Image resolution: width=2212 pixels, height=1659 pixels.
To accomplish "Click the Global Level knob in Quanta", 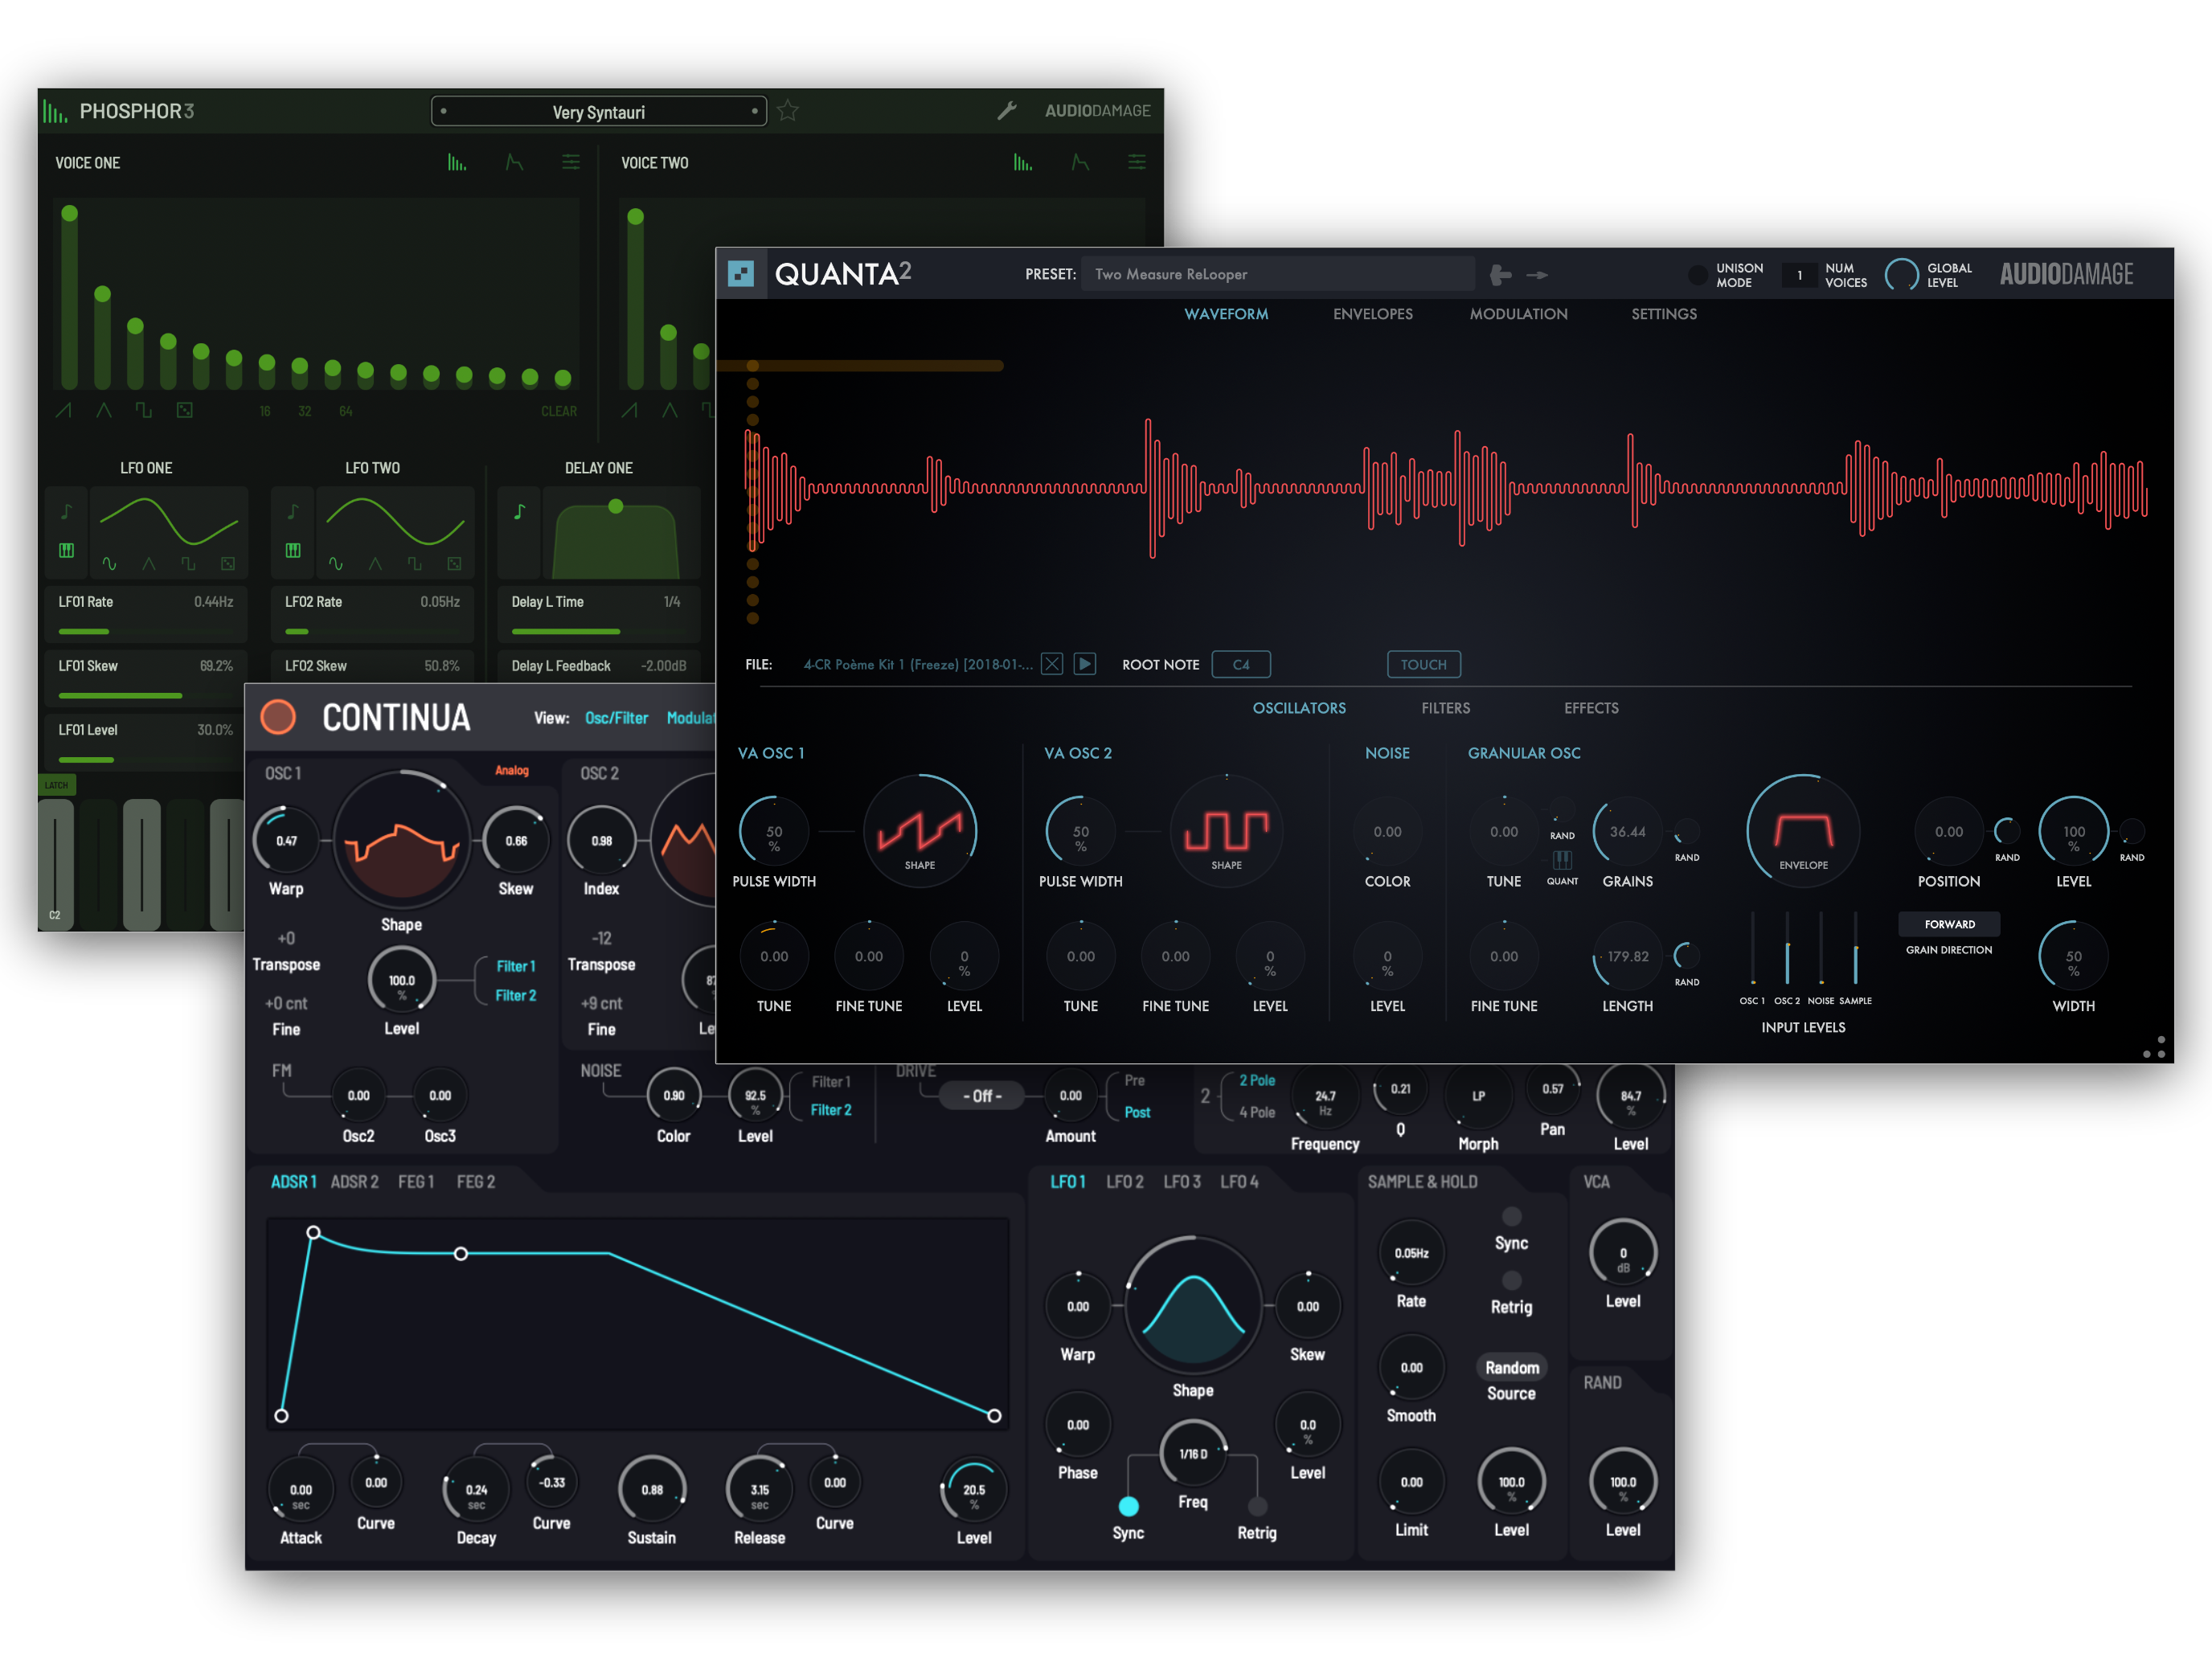I will pyautogui.click(x=1901, y=274).
